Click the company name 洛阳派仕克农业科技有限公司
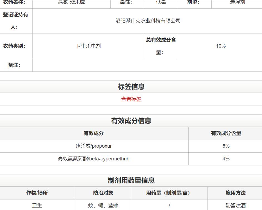This screenshot has height=210, width=262. click(x=147, y=21)
